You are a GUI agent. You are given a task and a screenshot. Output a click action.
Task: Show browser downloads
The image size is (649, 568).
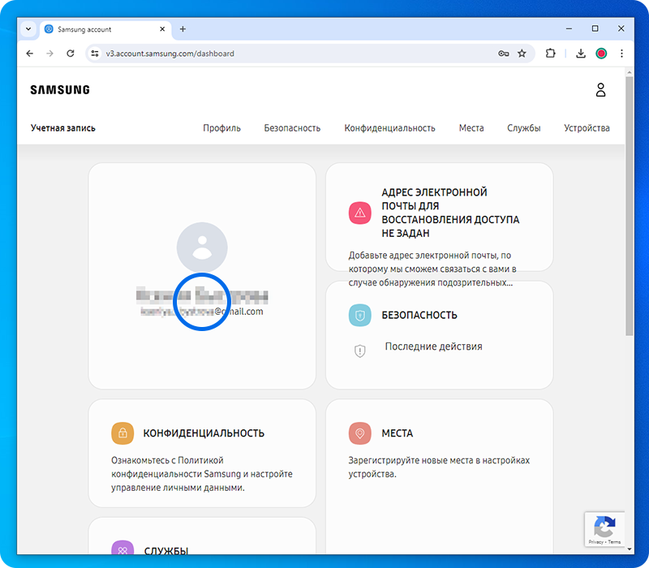tap(581, 54)
